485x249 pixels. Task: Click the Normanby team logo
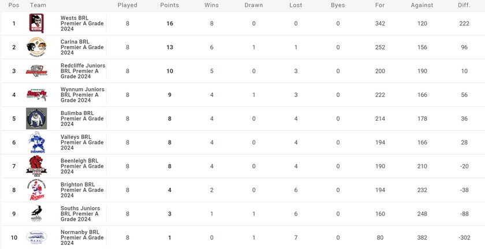36,237
